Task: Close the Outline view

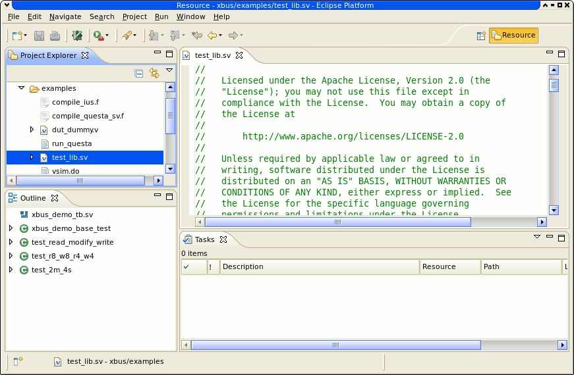Action: pos(55,198)
